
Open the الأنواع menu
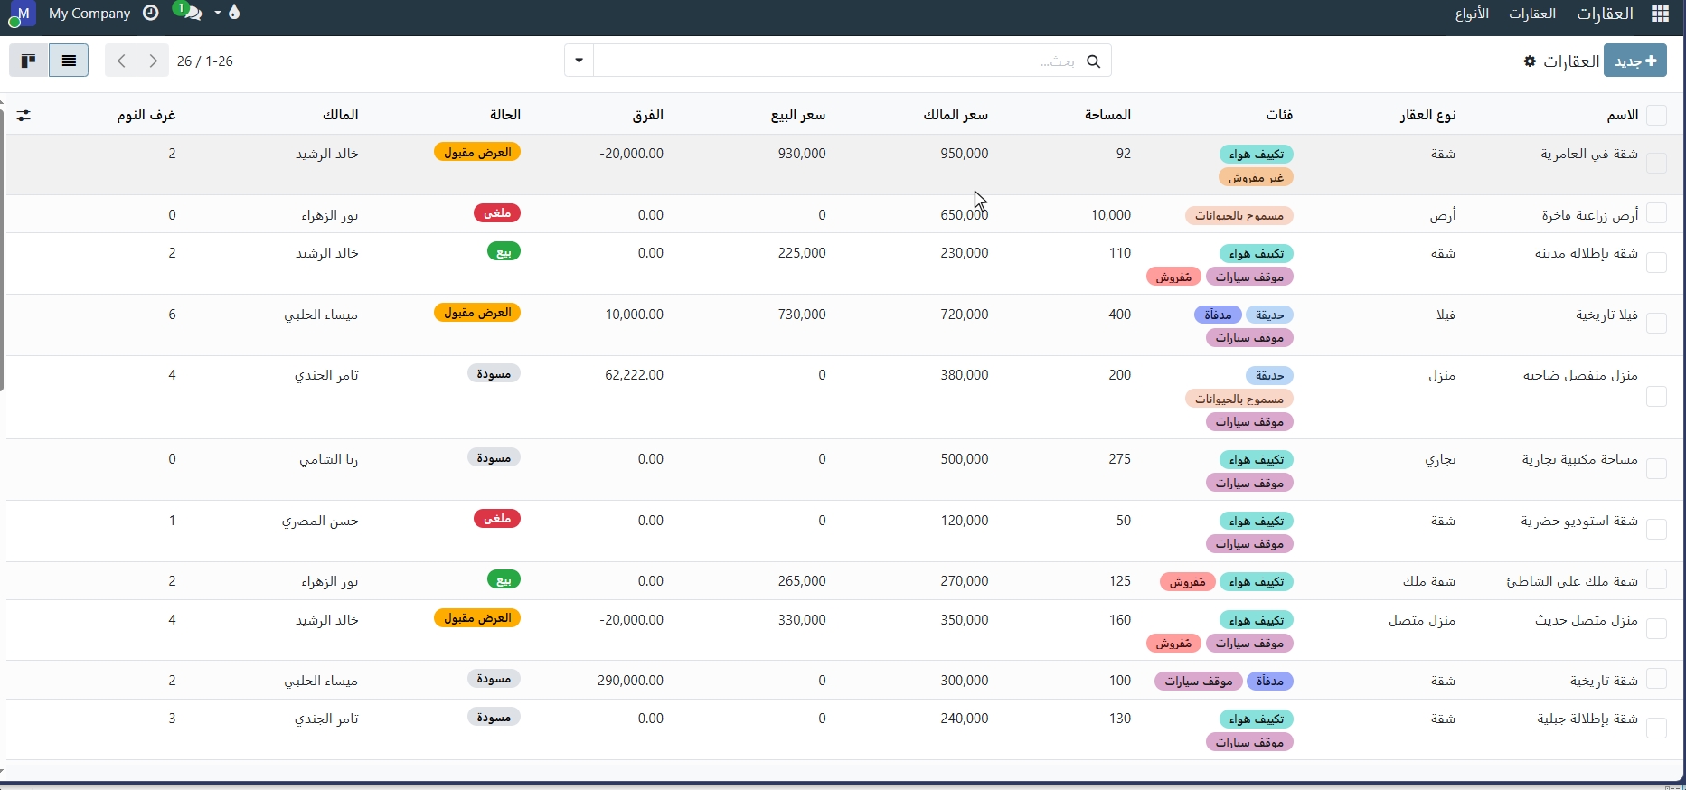pyautogui.click(x=1472, y=14)
